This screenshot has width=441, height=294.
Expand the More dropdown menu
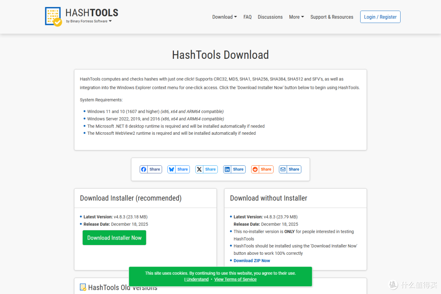point(296,17)
